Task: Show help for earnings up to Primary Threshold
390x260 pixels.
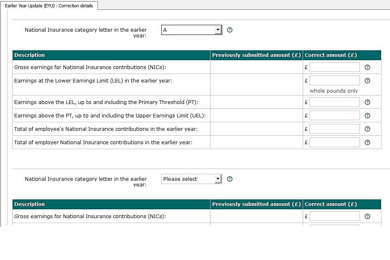Action: (367, 102)
